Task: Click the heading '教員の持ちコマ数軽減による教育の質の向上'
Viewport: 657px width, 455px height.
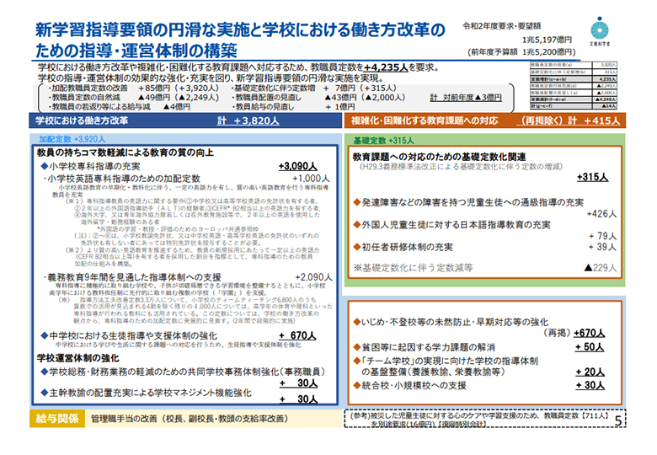Action: pyautogui.click(x=126, y=153)
